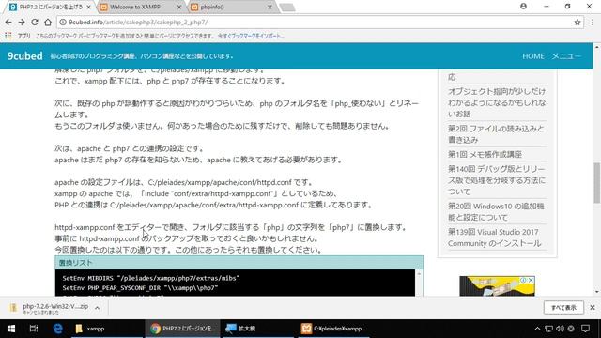Open the 拡大鏡 magnifier taskbar item
This screenshot has width=601, height=338.
tap(258, 329)
